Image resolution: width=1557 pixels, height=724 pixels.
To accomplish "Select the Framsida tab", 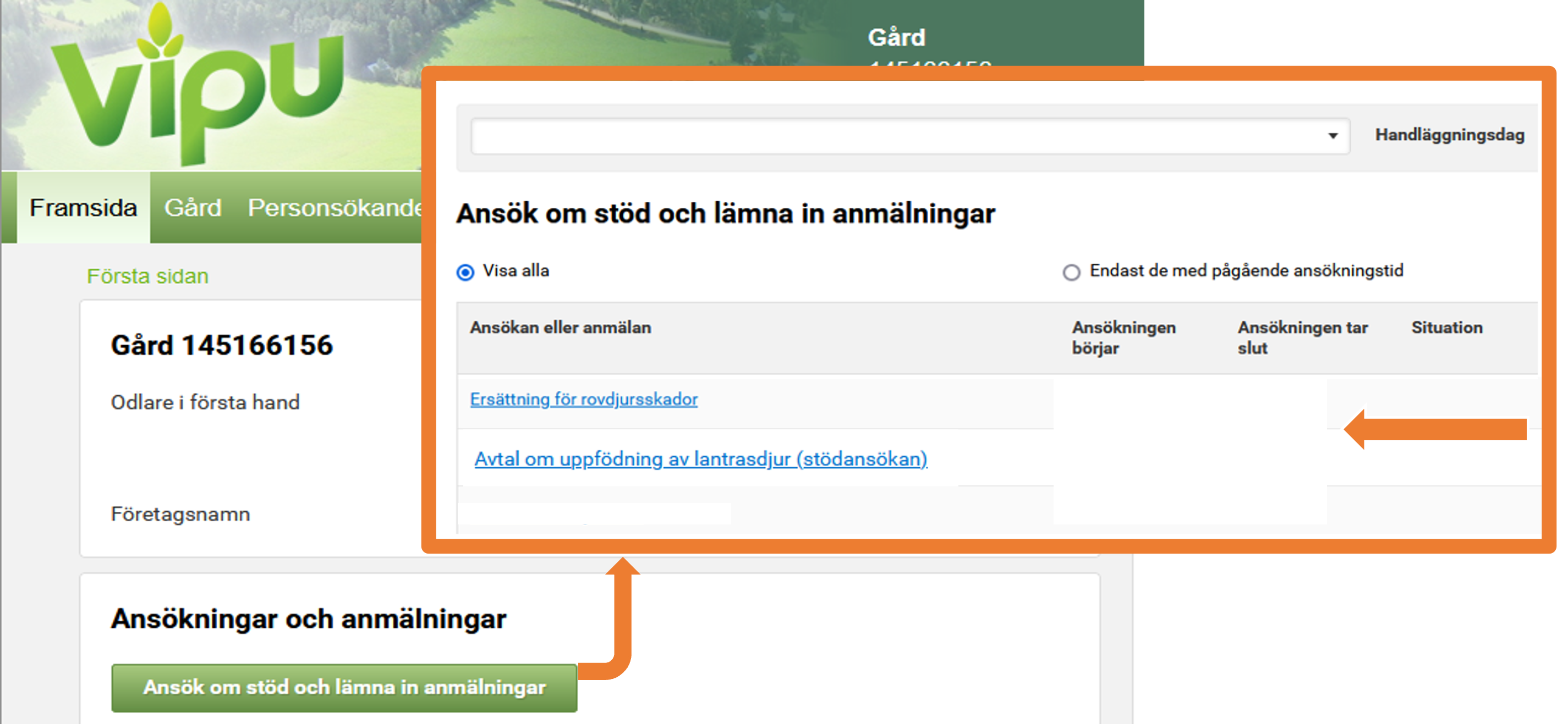I will pyautogui.click(x=83, y=208).
